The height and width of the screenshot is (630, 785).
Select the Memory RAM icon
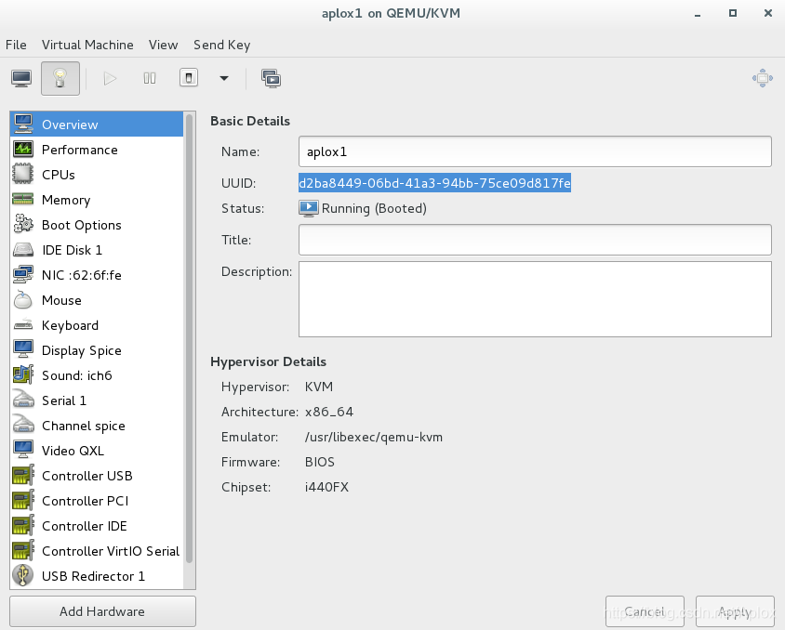(x=23, y=200)
